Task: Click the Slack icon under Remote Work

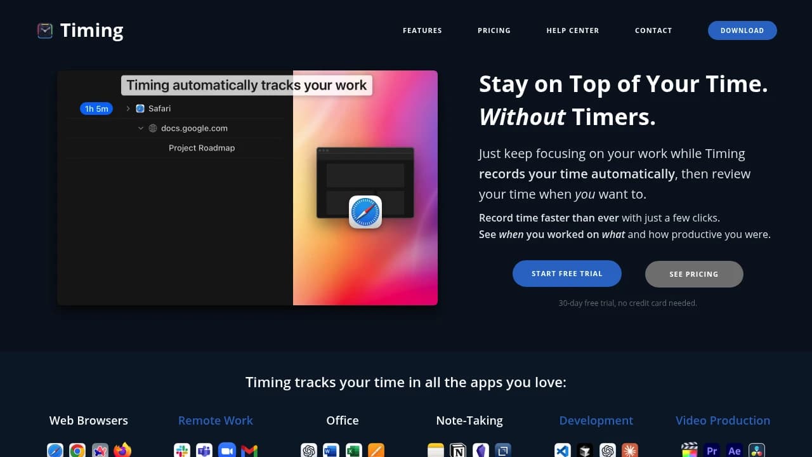Action: click(182, 450)
